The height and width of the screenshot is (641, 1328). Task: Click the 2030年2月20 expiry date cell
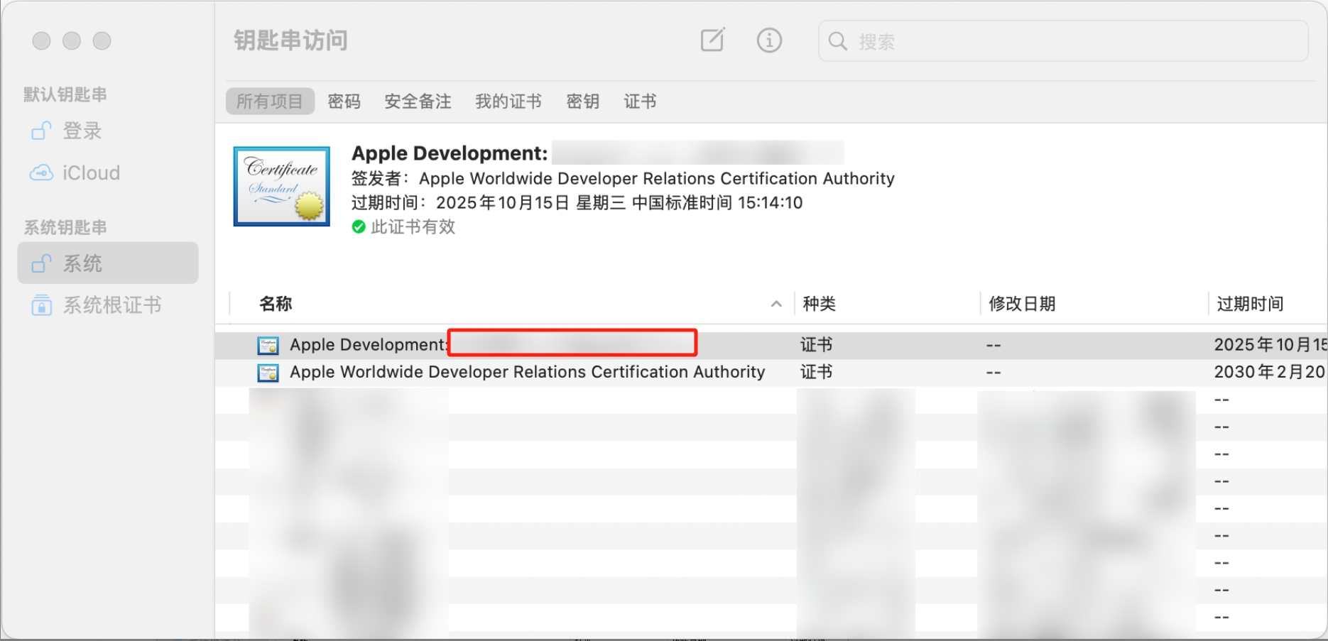click(1270, 372)
